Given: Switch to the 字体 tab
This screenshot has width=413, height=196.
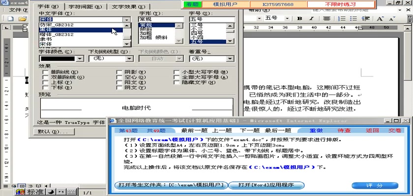Looking at the screenshot, I should 48,6.
